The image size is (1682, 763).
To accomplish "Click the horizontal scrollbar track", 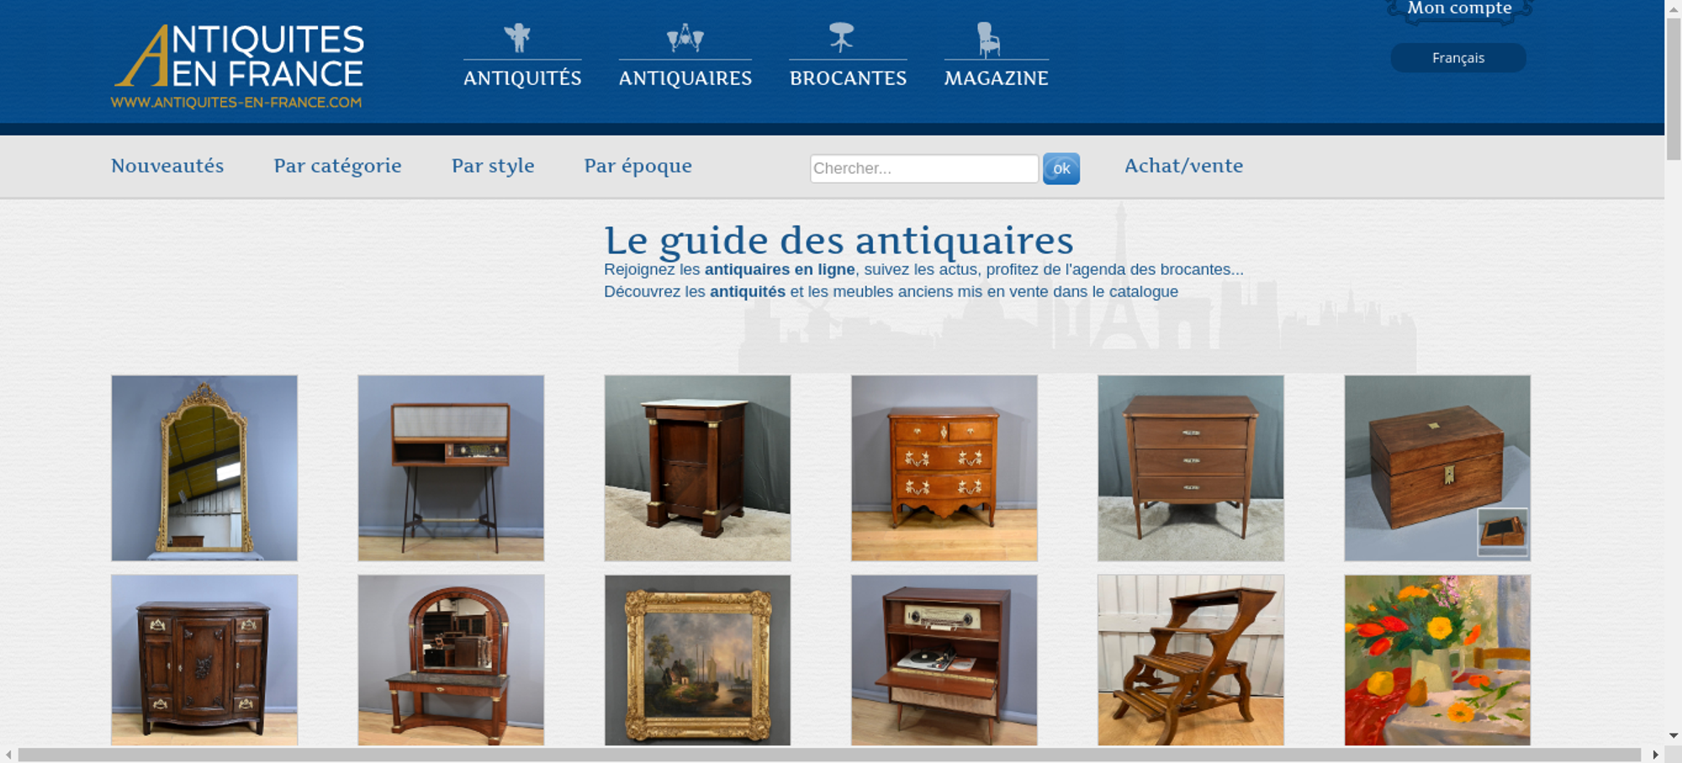I will click(828, 755).
